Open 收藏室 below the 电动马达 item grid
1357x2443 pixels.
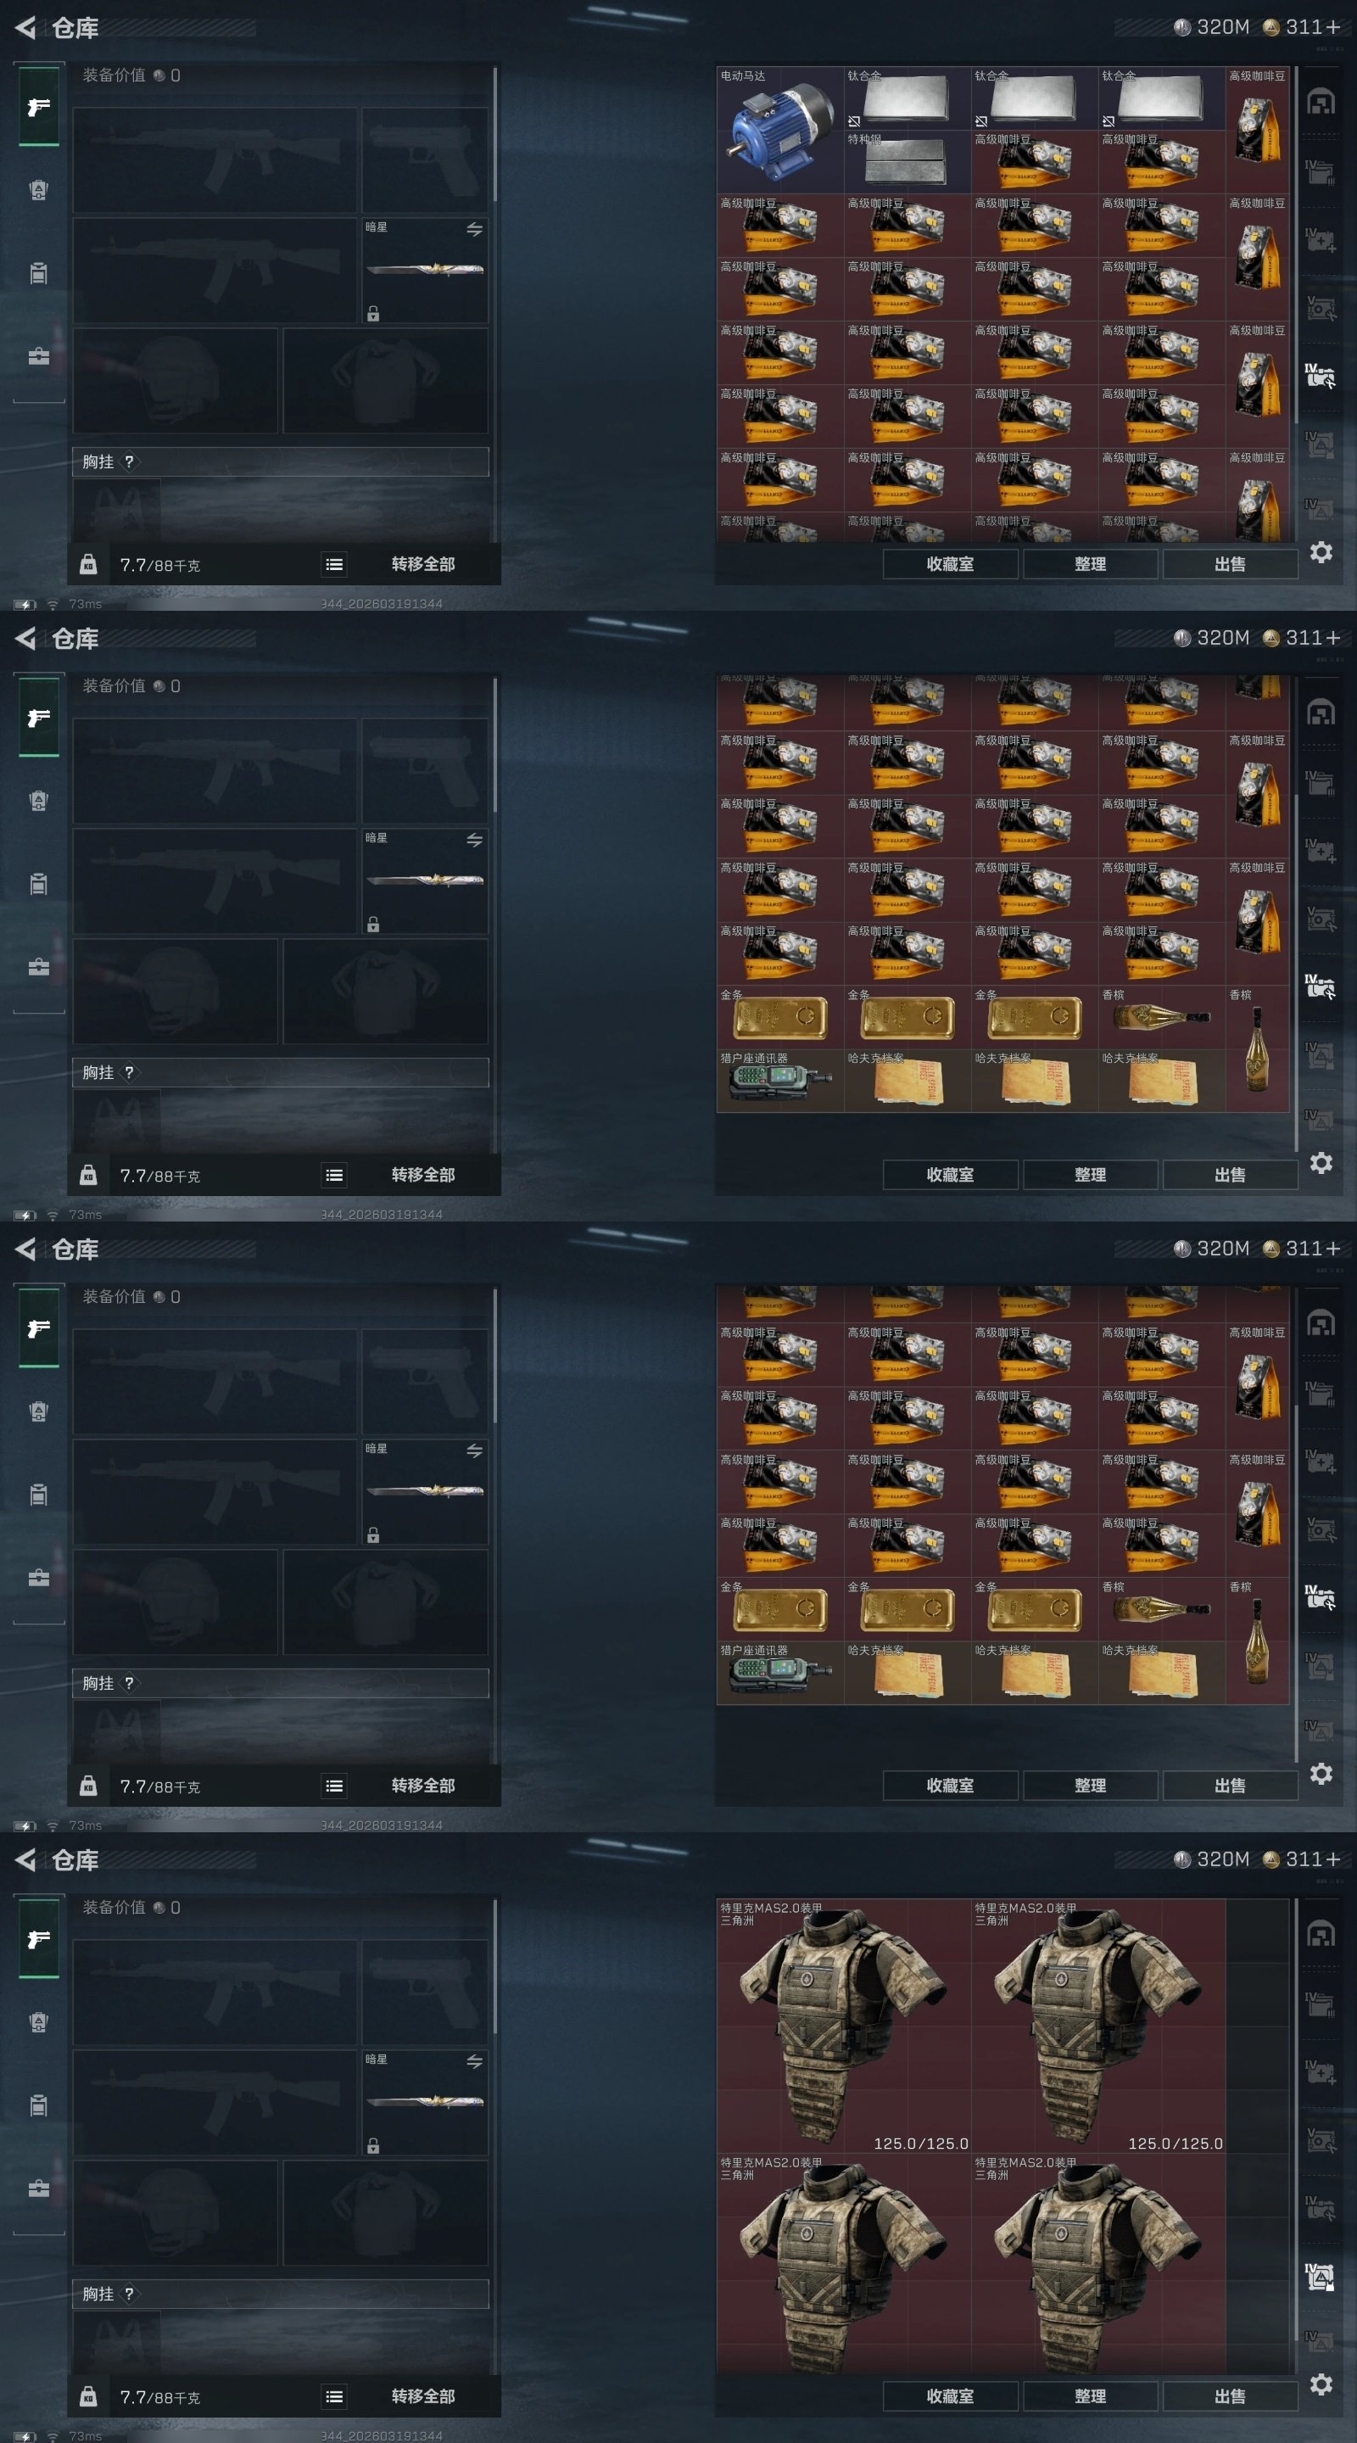(950, 564)
